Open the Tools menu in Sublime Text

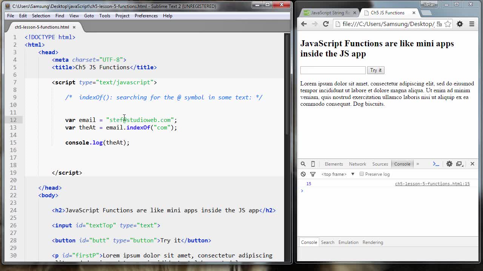click(x=105, y=16)
